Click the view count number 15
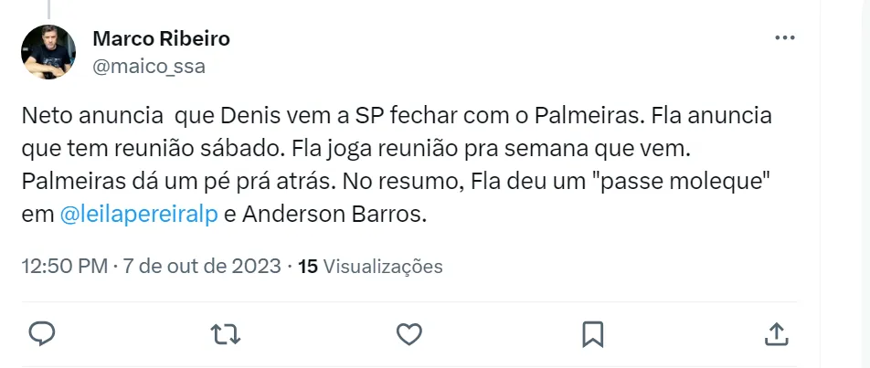The height and width of the screenshot is (368, 870). pos(308,267)
